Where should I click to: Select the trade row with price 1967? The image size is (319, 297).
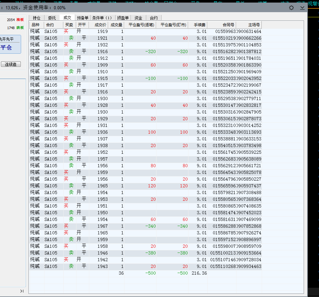pos(146,226)
